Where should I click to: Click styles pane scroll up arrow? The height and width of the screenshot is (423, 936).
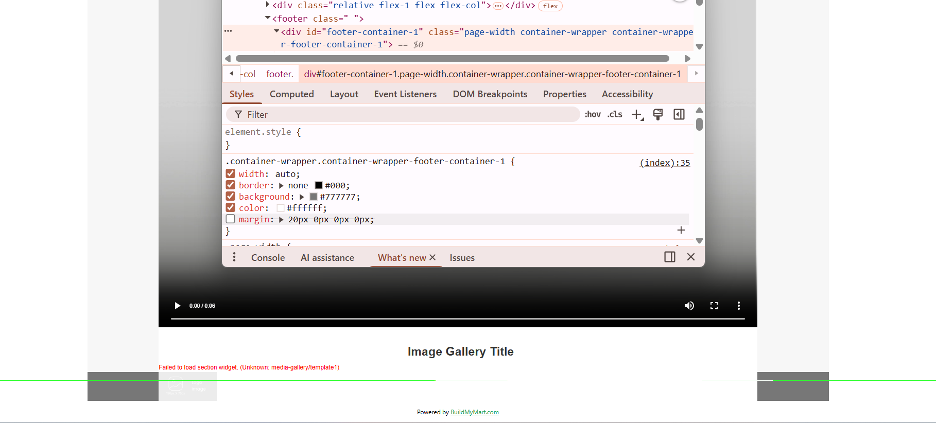(699, 110)
